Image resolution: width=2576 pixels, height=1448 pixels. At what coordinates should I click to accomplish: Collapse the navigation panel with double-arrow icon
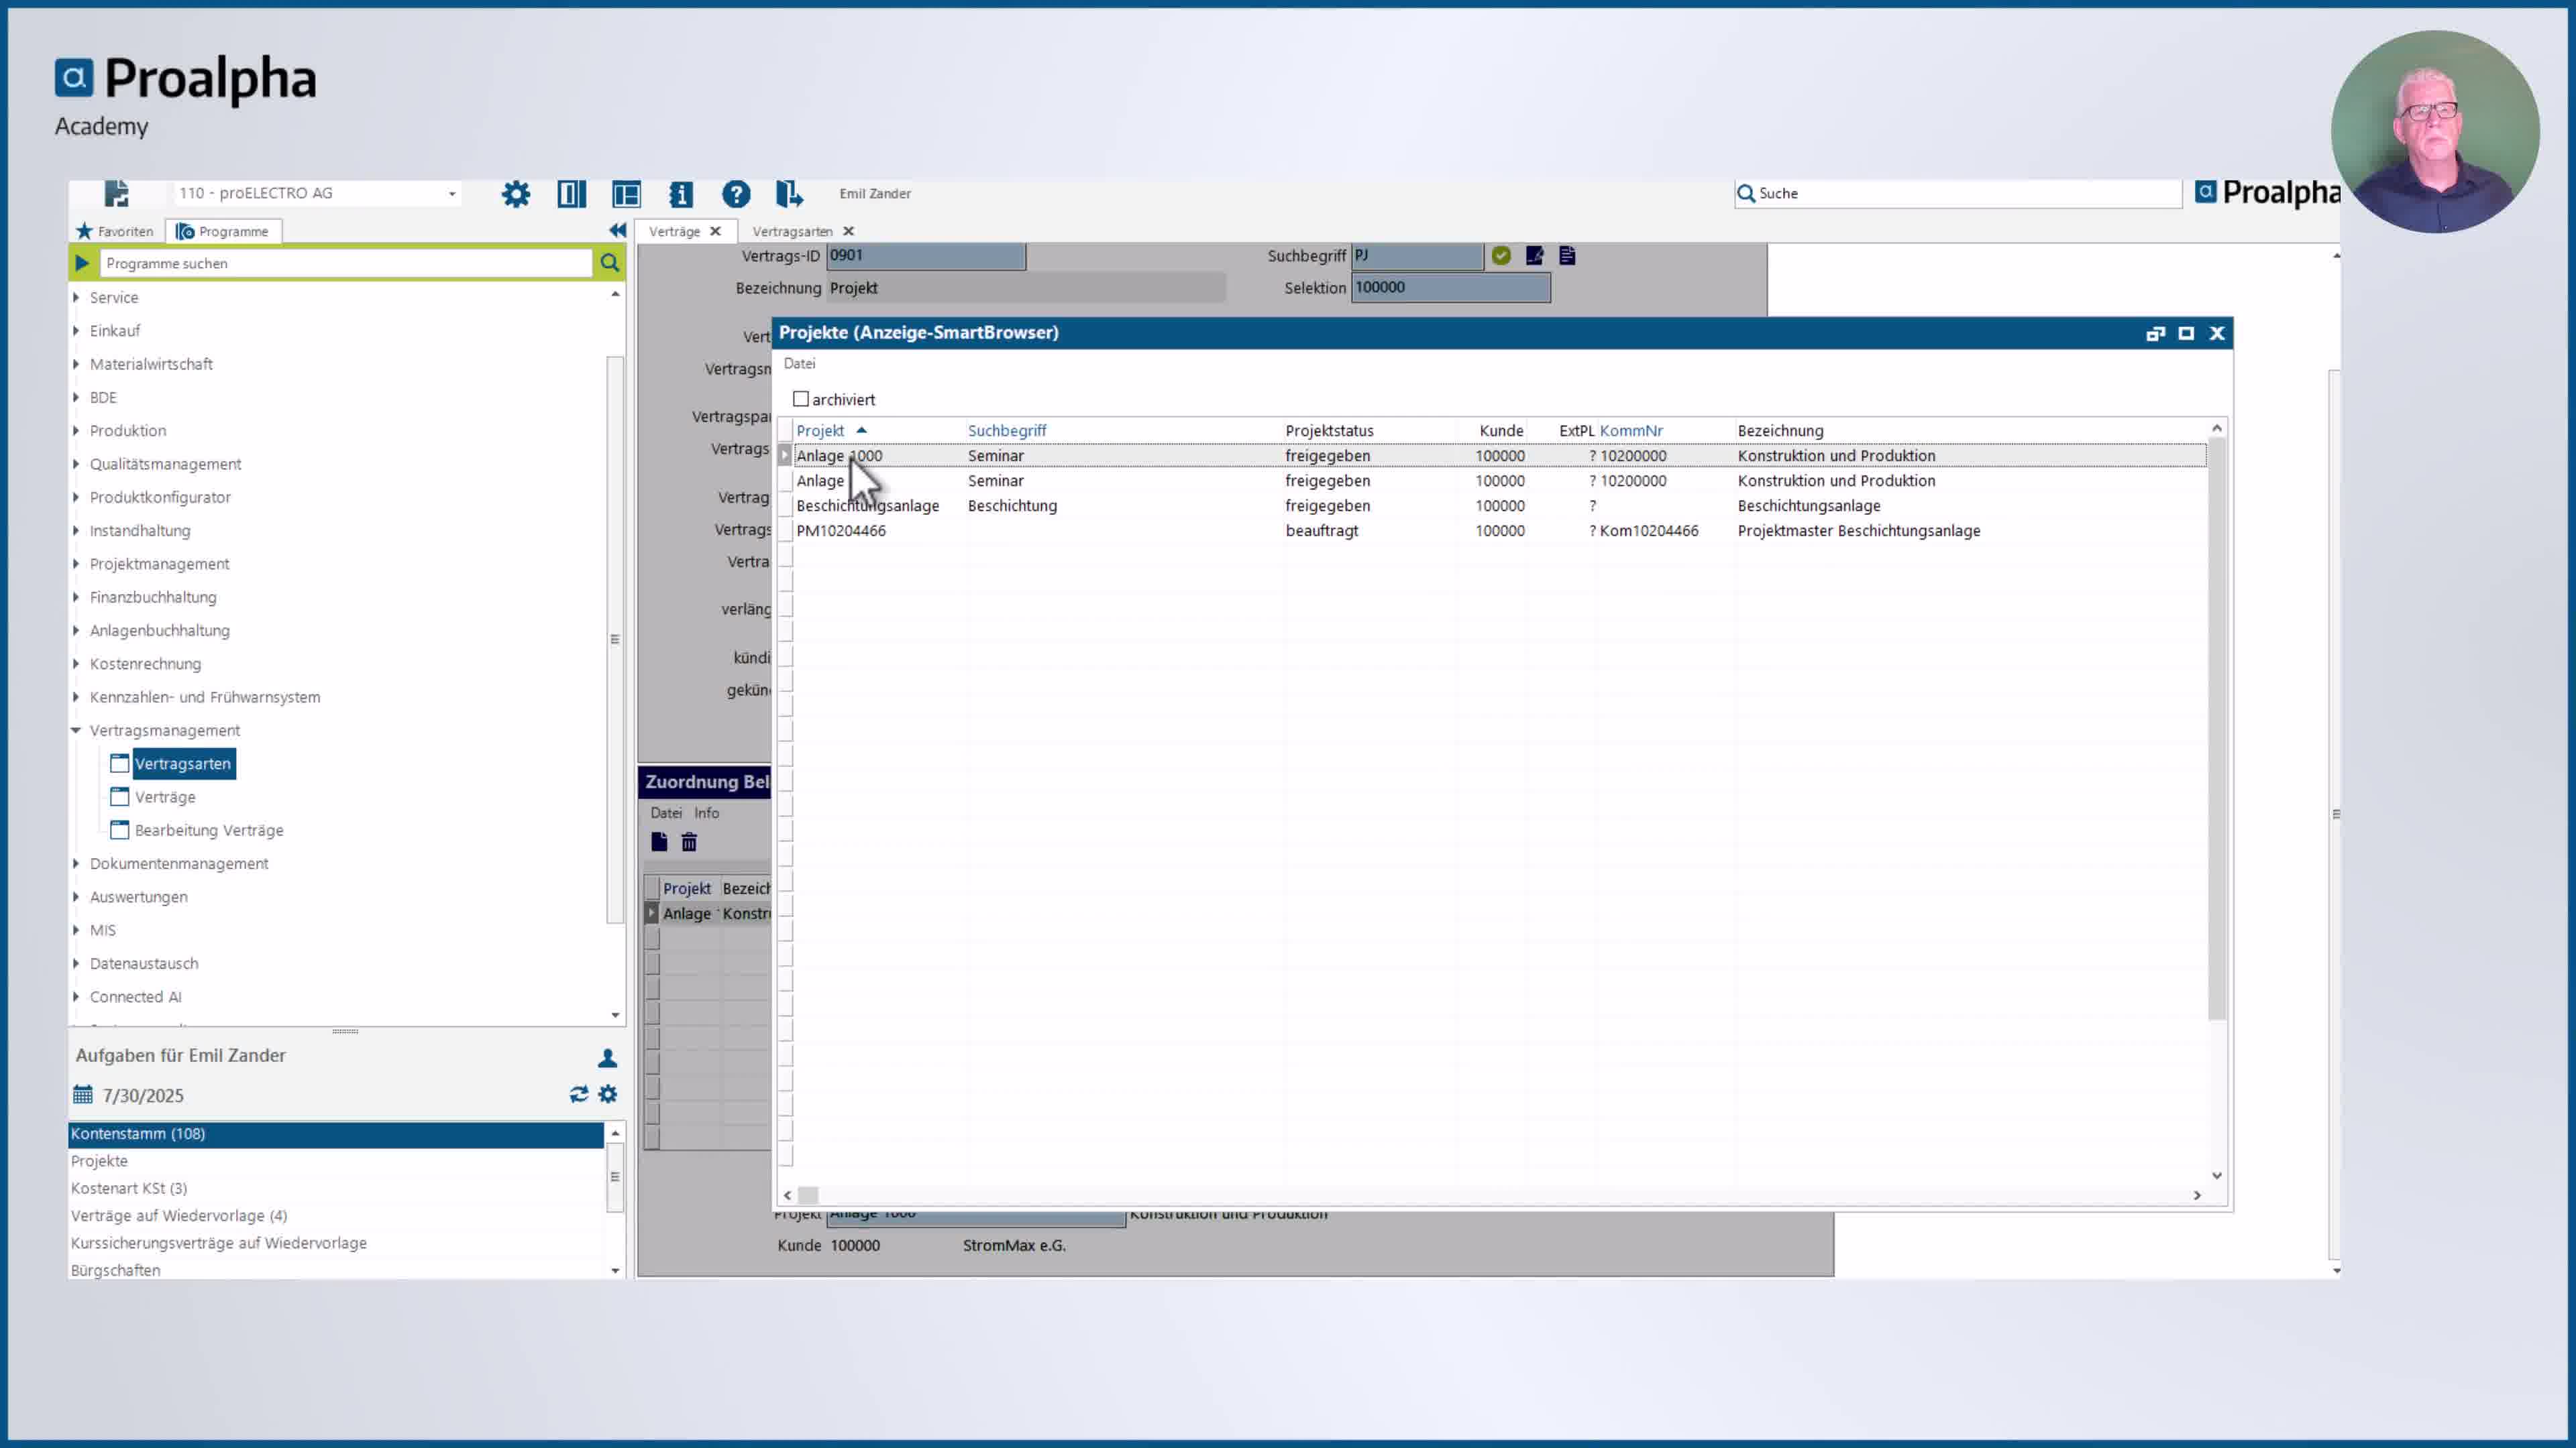617,231
